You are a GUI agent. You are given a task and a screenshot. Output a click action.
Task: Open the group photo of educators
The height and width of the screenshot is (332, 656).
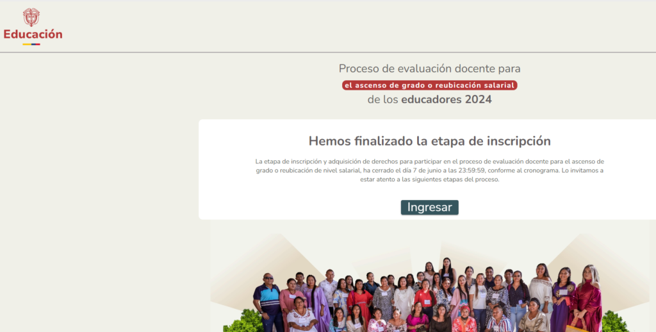(x=429, y=276)
